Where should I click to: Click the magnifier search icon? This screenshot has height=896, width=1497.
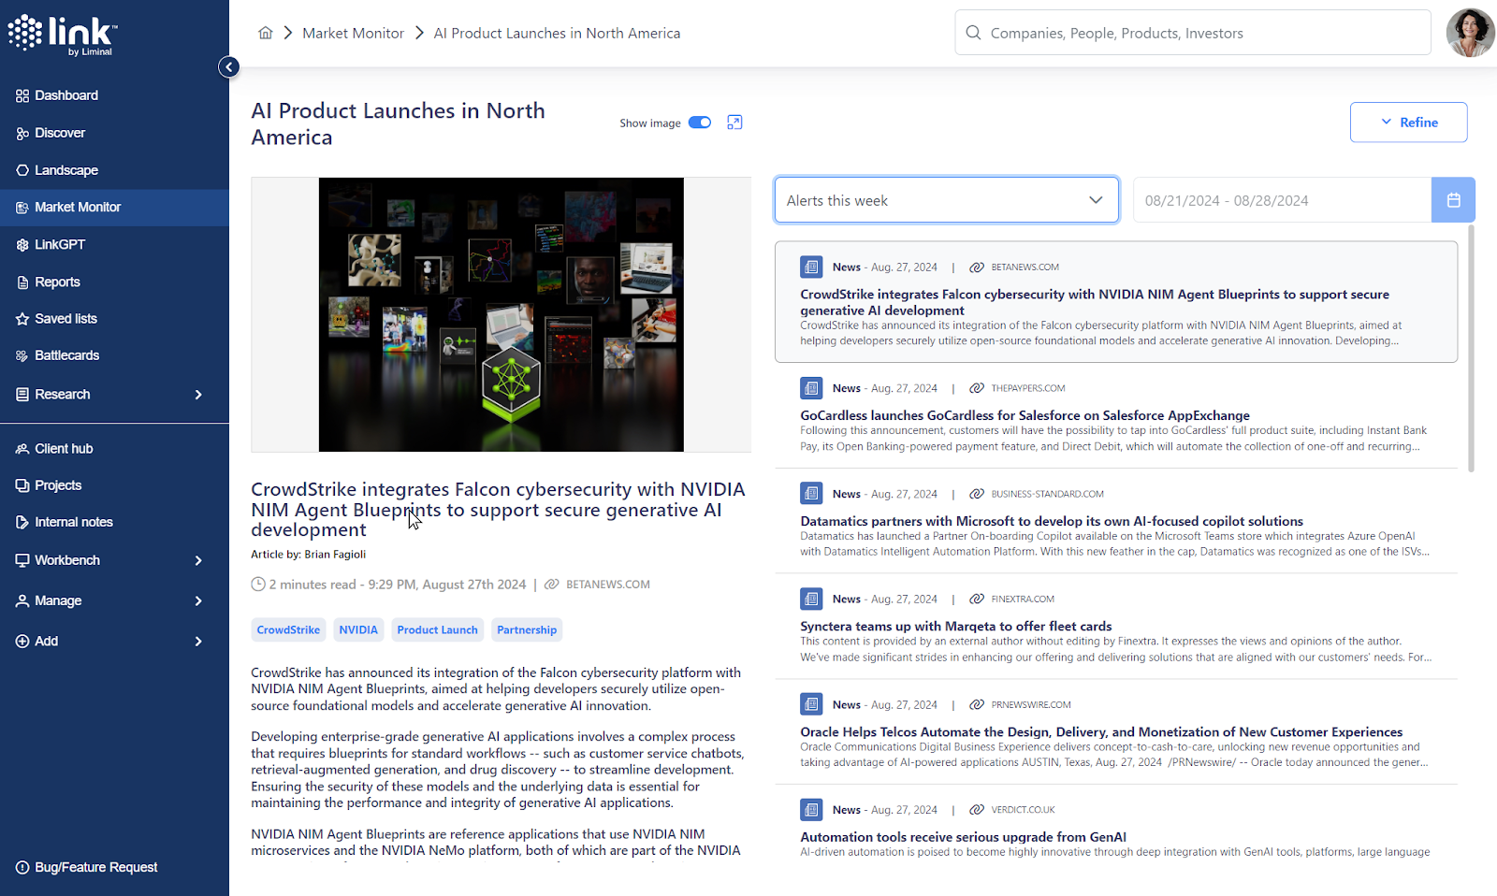click(973, 33)
